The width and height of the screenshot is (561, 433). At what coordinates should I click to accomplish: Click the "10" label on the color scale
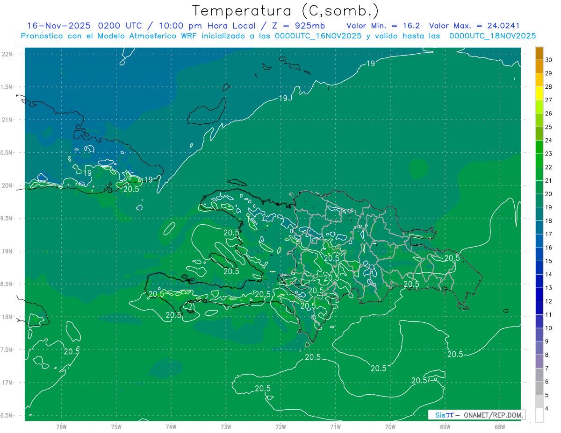[x=548, y=328]
